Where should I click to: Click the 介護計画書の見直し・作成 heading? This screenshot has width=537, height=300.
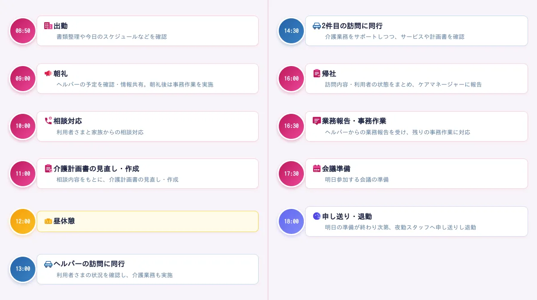(97, 169)
